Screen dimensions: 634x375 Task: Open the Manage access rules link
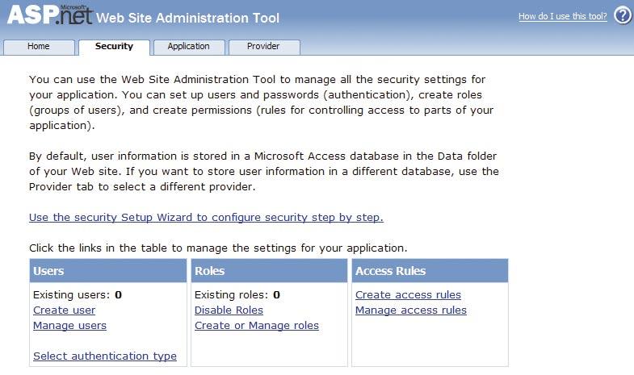[411, 310]
